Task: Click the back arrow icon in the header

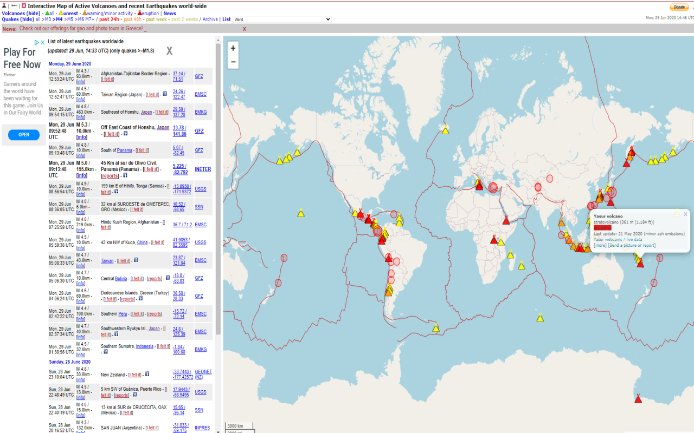Action: pos(14,5)
